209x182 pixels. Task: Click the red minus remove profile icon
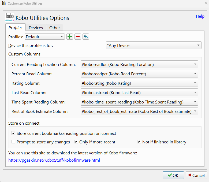pos(78,37)
